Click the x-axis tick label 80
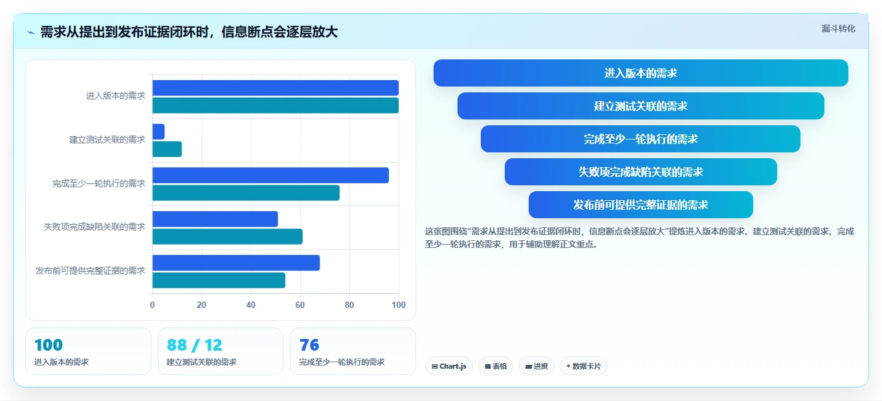 click(x=349, y=305)
